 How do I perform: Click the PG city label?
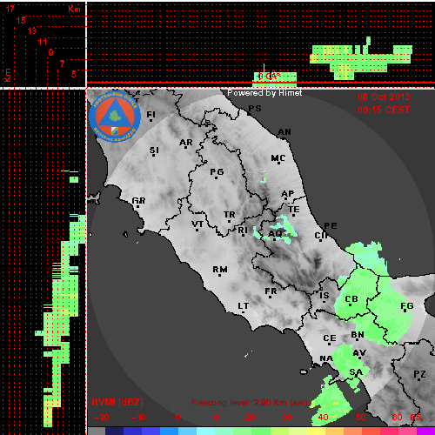217,172
